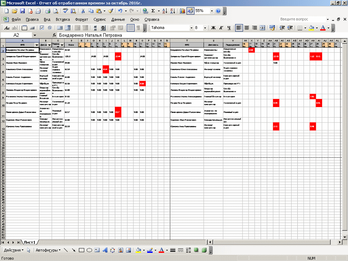Save the workbook with the floppy disk icon
The height and width of the screenshot is (261, 348).
tap(22, 11)
